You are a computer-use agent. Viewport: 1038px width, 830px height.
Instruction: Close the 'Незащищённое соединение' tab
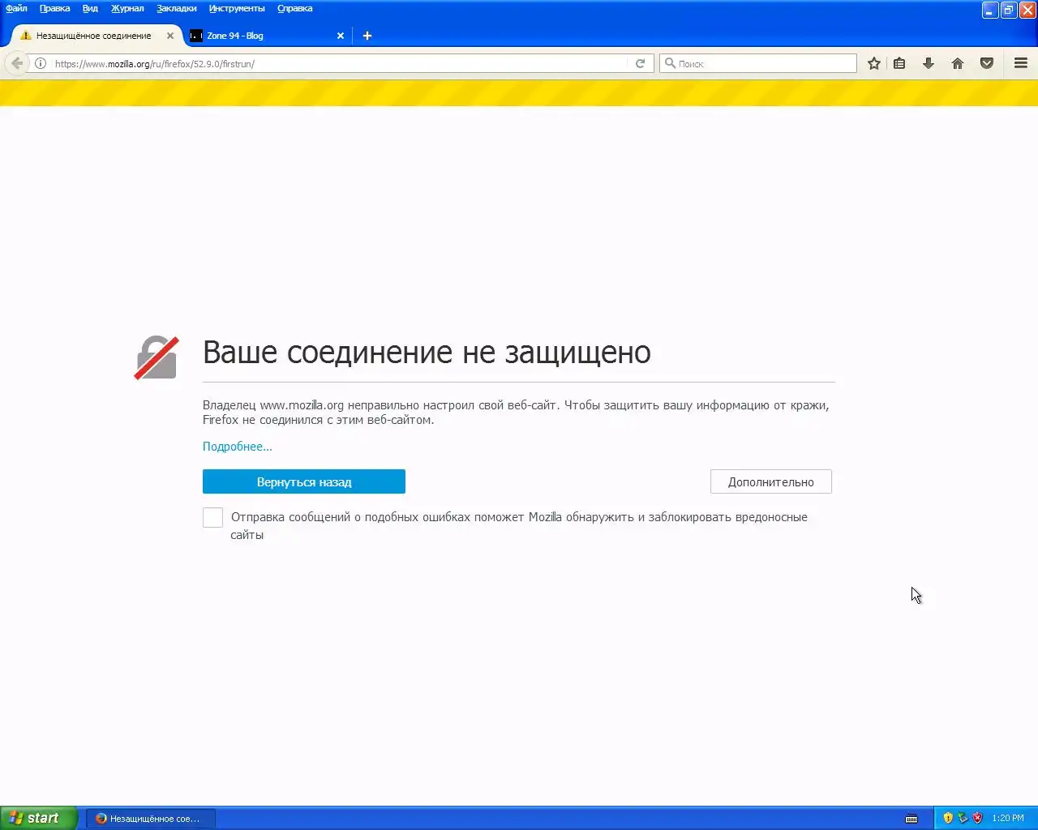[x=170, y=36]
